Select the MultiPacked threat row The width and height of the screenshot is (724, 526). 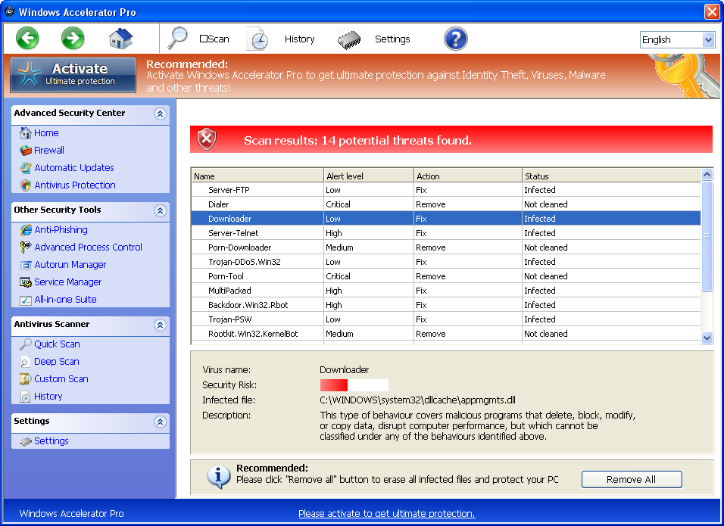tap(446, 290)
